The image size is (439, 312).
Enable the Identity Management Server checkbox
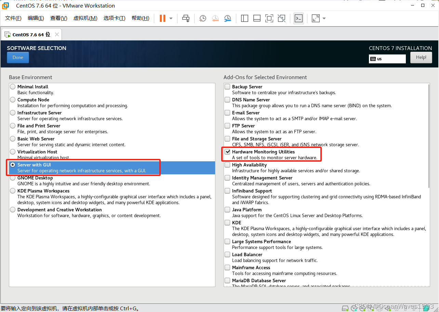pos(227,178)
